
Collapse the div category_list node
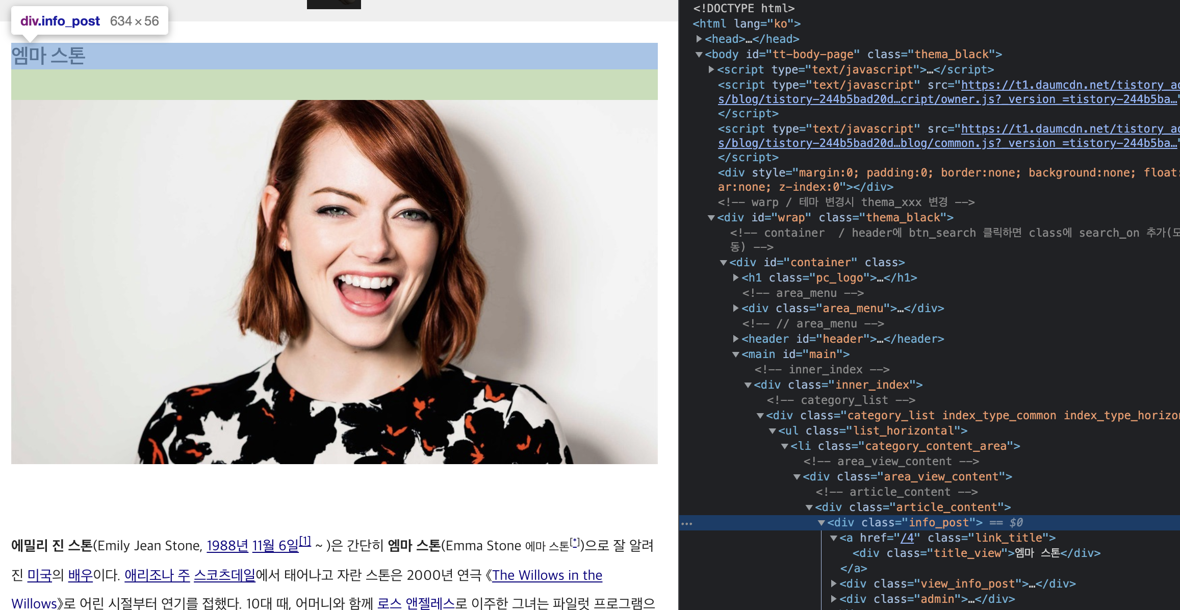point(760,415)
